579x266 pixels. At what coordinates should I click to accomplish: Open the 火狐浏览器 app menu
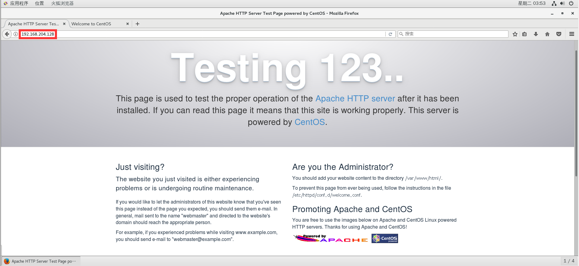coord(62,3)
